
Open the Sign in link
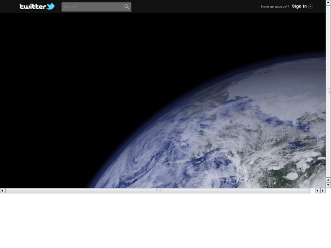click(299, 6)
